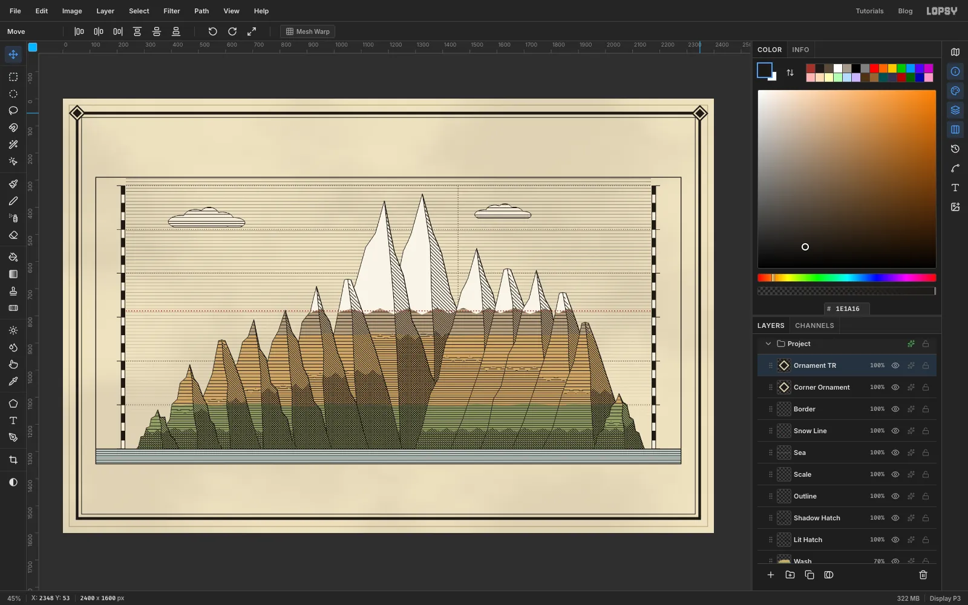Add a new layer with plus icon
Image resolution: width=968 pixels, height=605 pixels.
(x=771, y=575)
